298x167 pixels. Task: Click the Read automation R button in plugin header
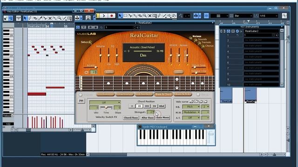(x=91, y=27)
